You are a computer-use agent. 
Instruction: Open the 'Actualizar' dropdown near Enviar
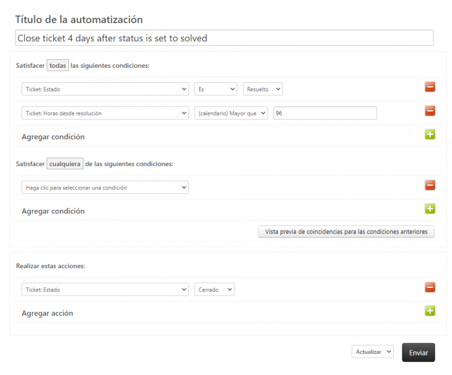[x=372, y=352]
